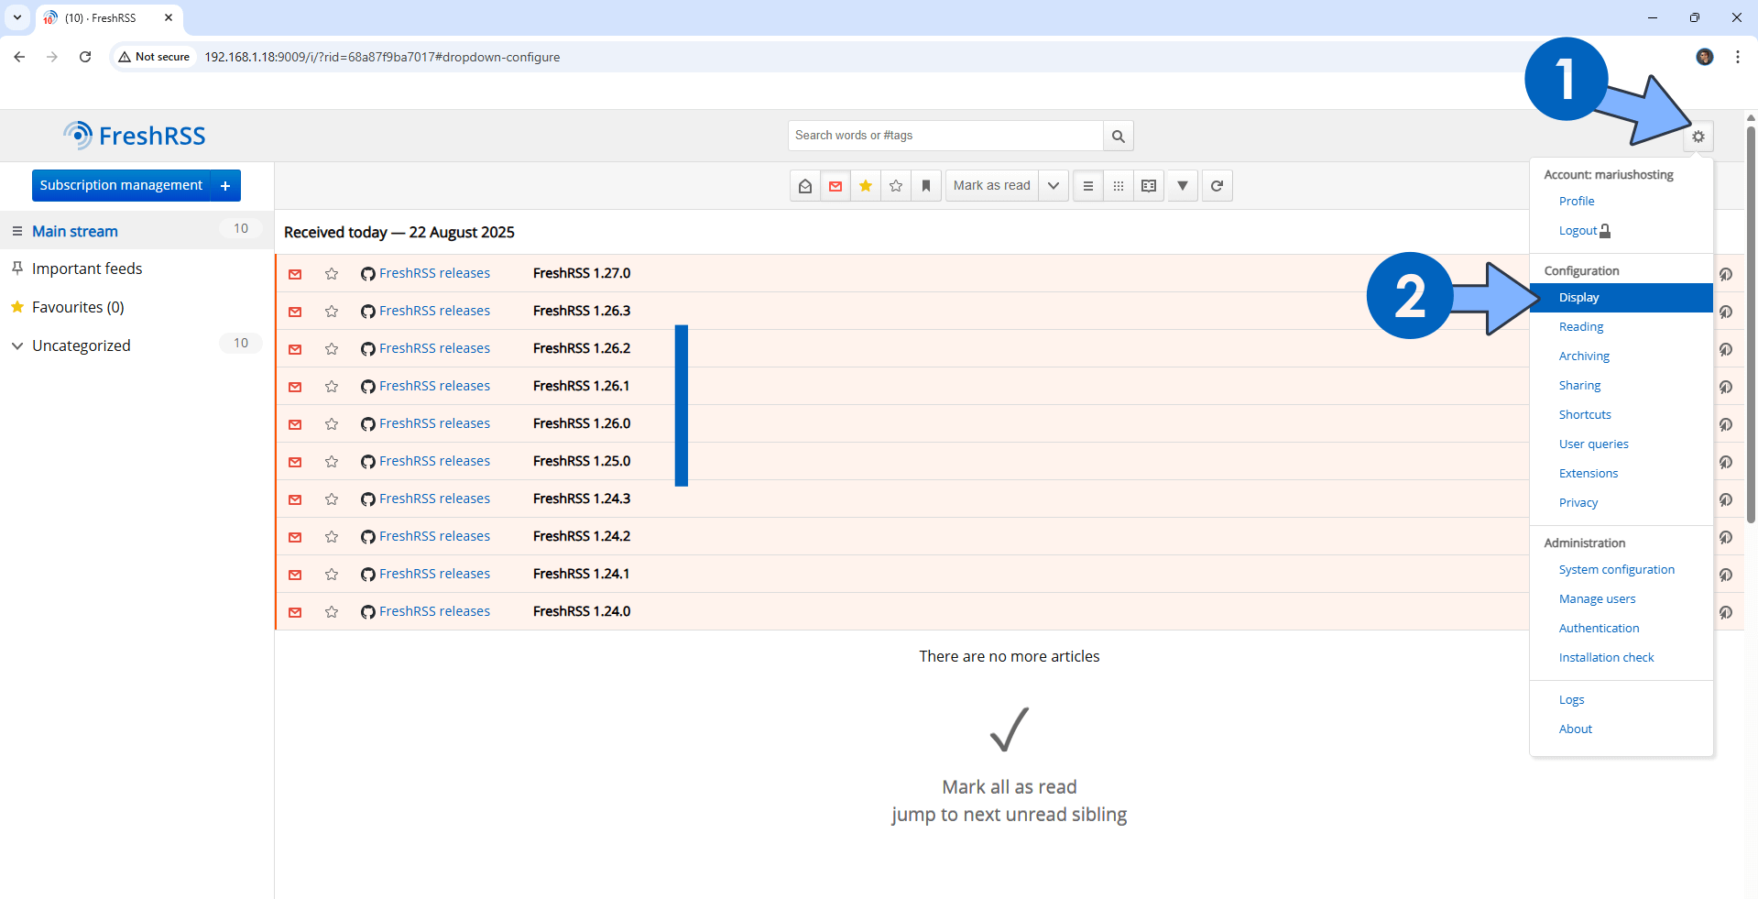Open the Mark as read dropdown arrow
The width and height of the screenshot is (1758, 899).
click(x=1054, y=186)
